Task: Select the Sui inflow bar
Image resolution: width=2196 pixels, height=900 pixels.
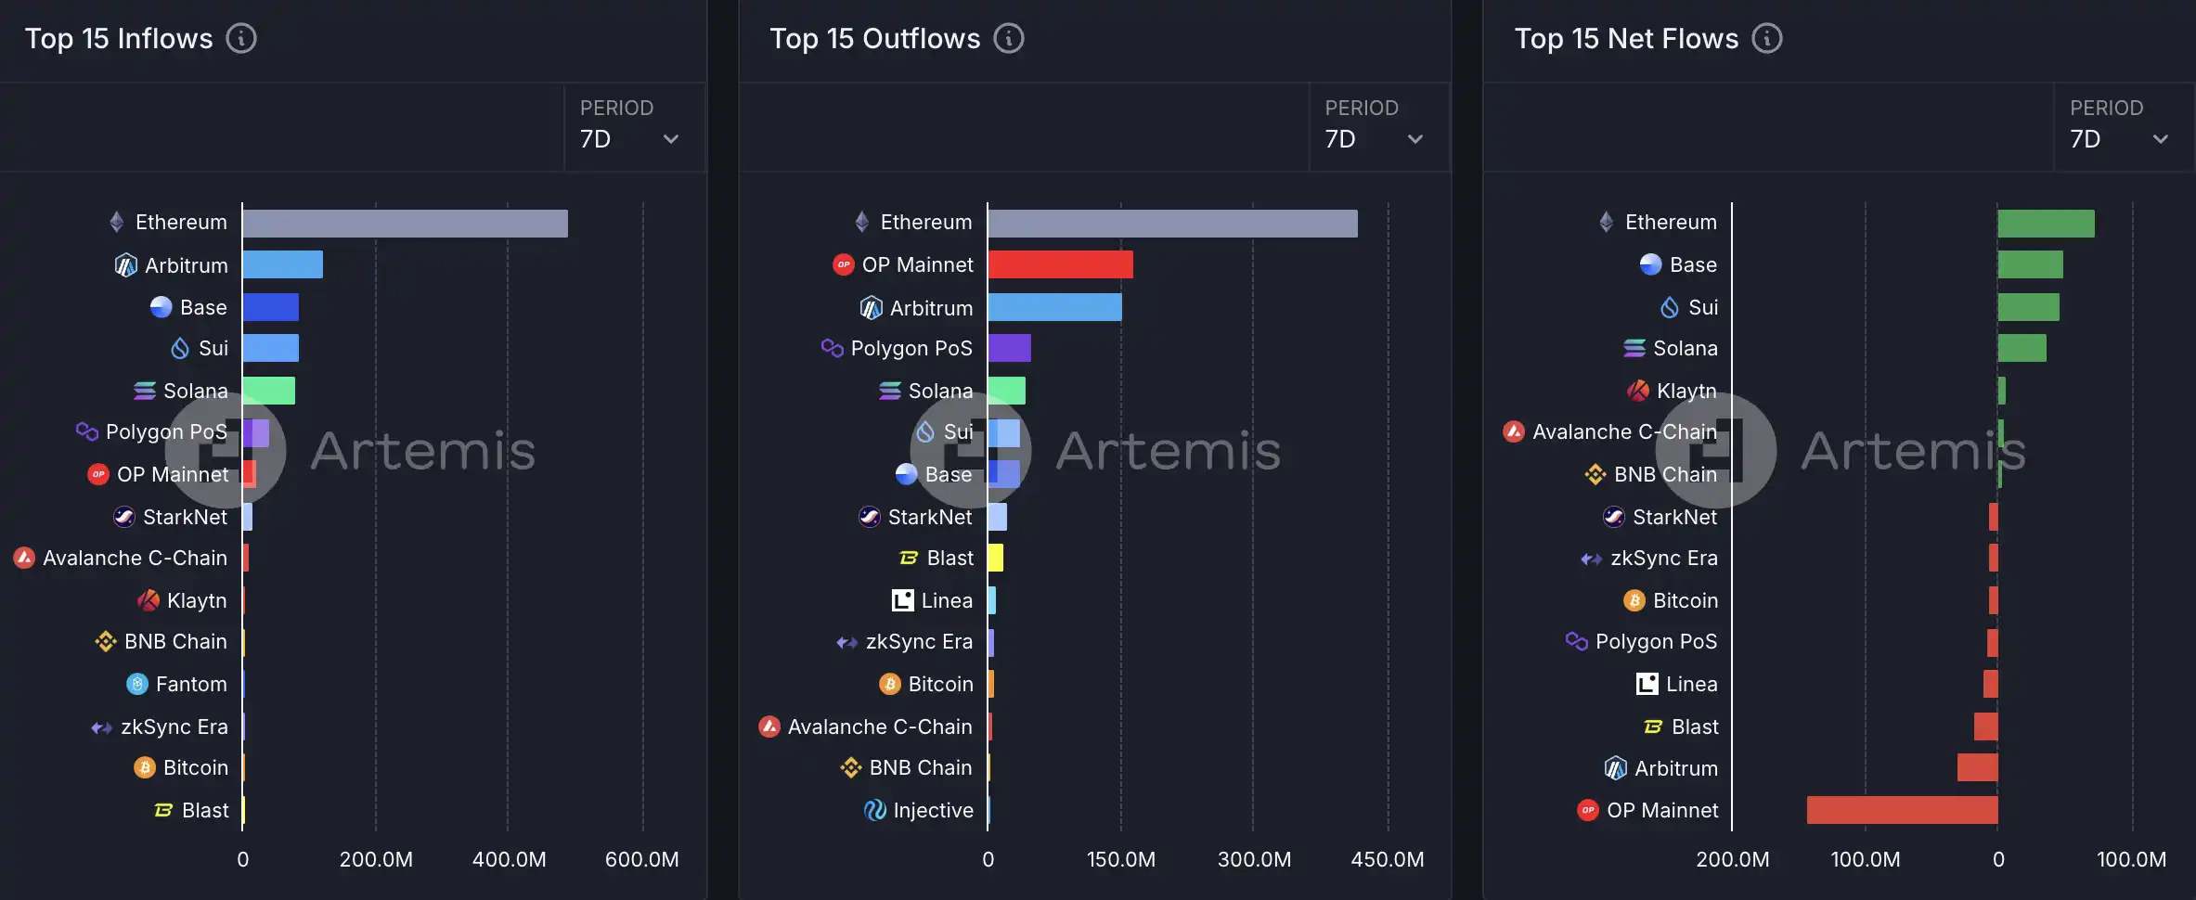Action: (x=271, y=348)
